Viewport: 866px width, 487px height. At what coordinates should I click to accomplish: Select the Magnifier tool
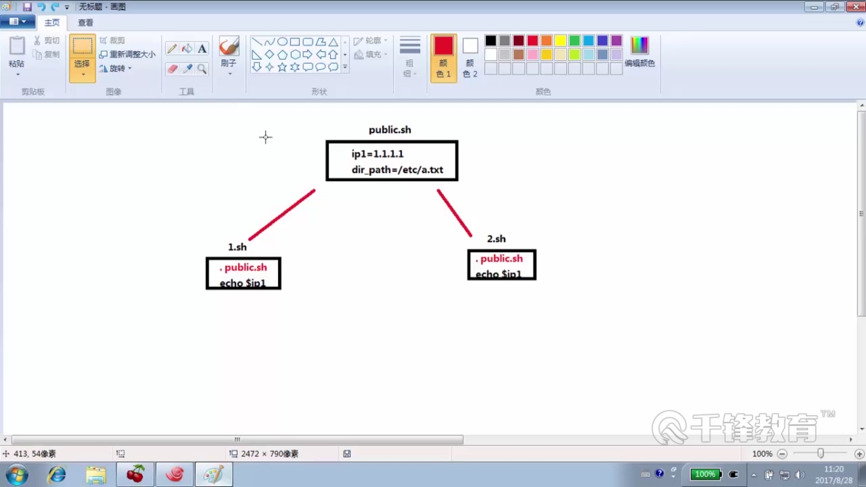[202, 69]
